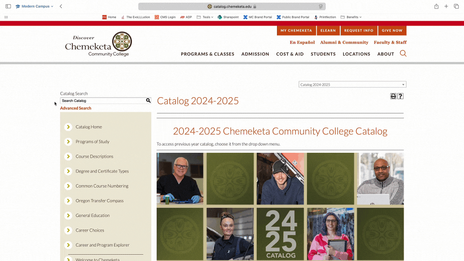Image resolution: width=464 pixels, height=261 pixels.
Task: Click the chevron beside Common Course Numbering
Action: click(68, 186)
